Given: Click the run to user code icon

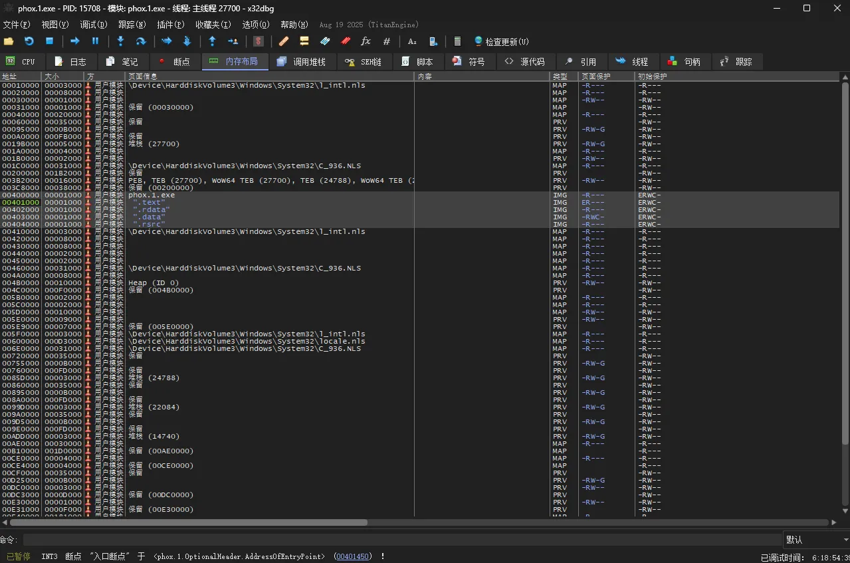Looking at the screenshot, I should [x=233, y=41].
